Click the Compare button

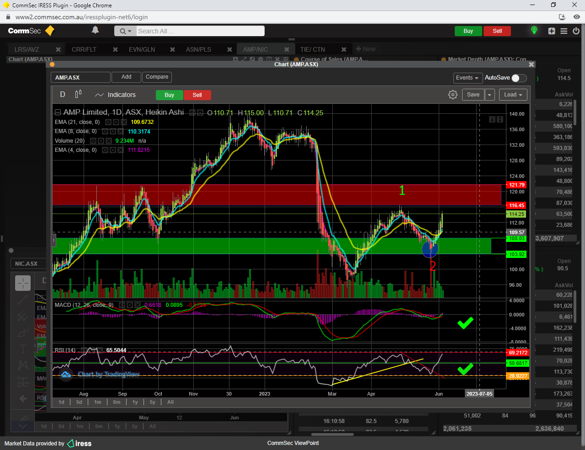157,77
